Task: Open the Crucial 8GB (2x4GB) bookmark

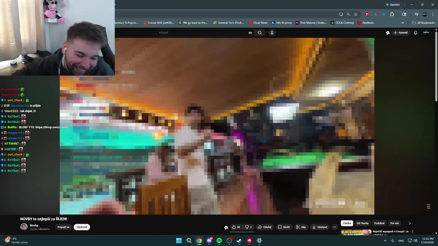Action: click(x=159, y=23)
